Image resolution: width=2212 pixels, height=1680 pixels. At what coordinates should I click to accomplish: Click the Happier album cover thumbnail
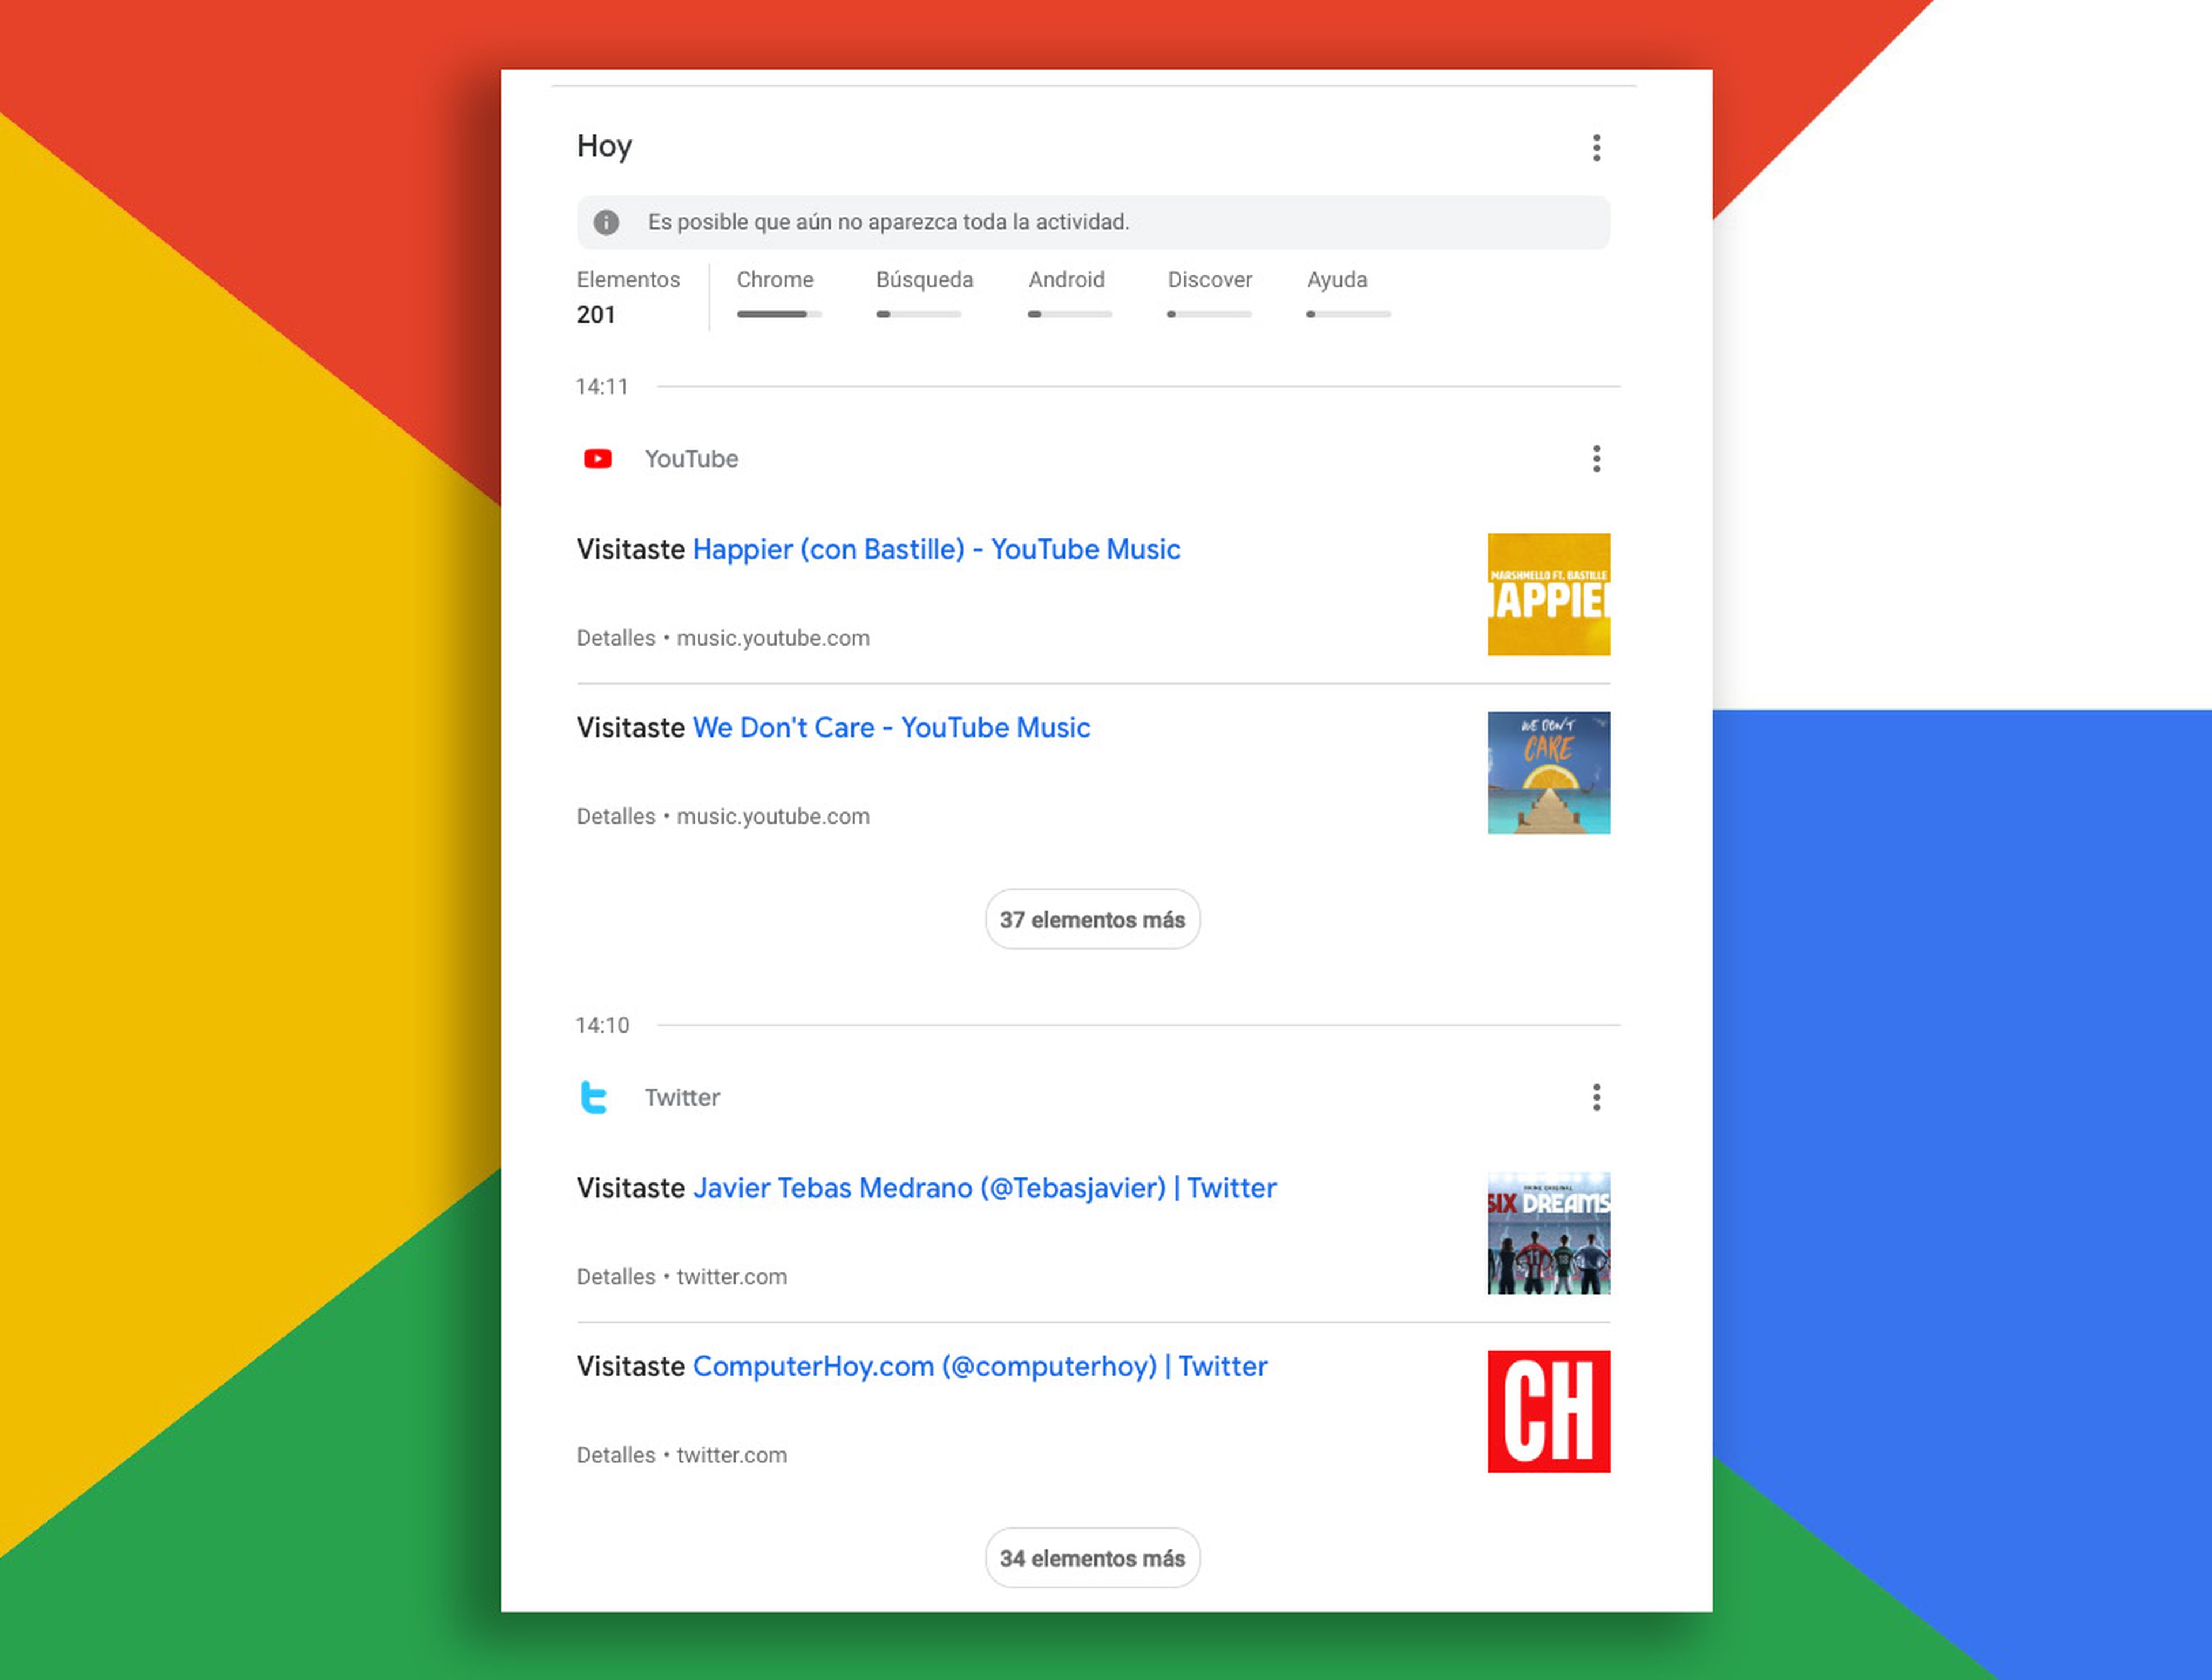[1549, 594]
